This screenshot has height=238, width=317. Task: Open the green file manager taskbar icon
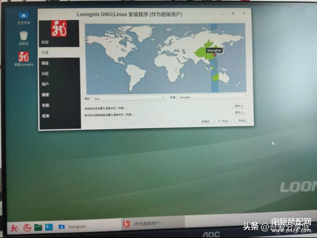pyautogui.click(x=38, y=227)
